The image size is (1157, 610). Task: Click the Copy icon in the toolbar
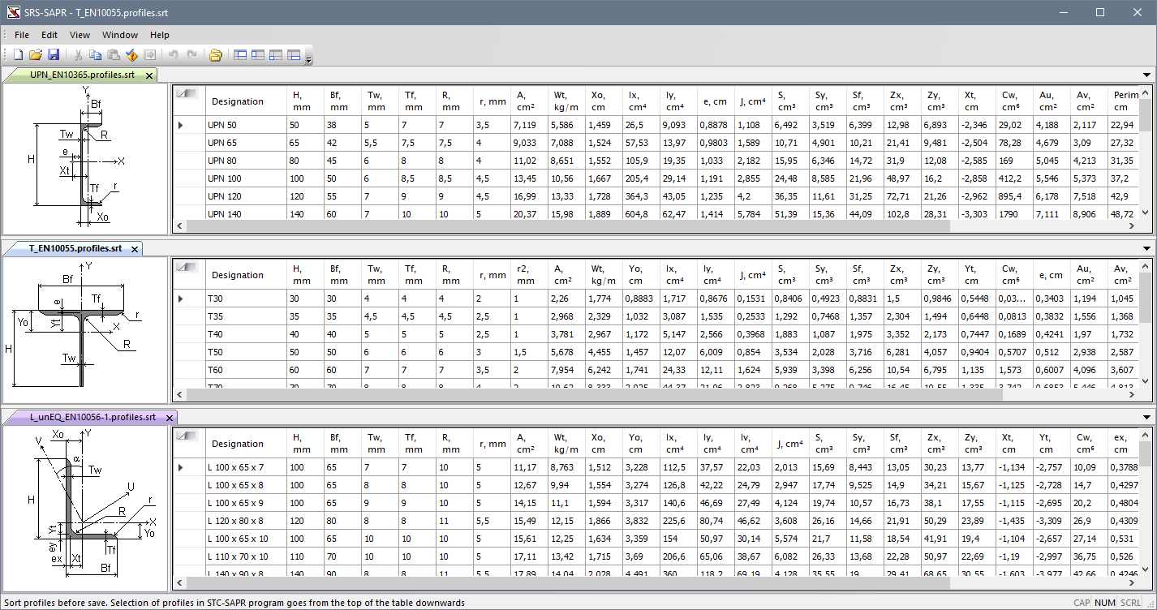click(96, 55)
